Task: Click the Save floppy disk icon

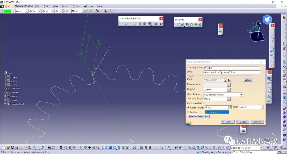Action: (12, 148)
